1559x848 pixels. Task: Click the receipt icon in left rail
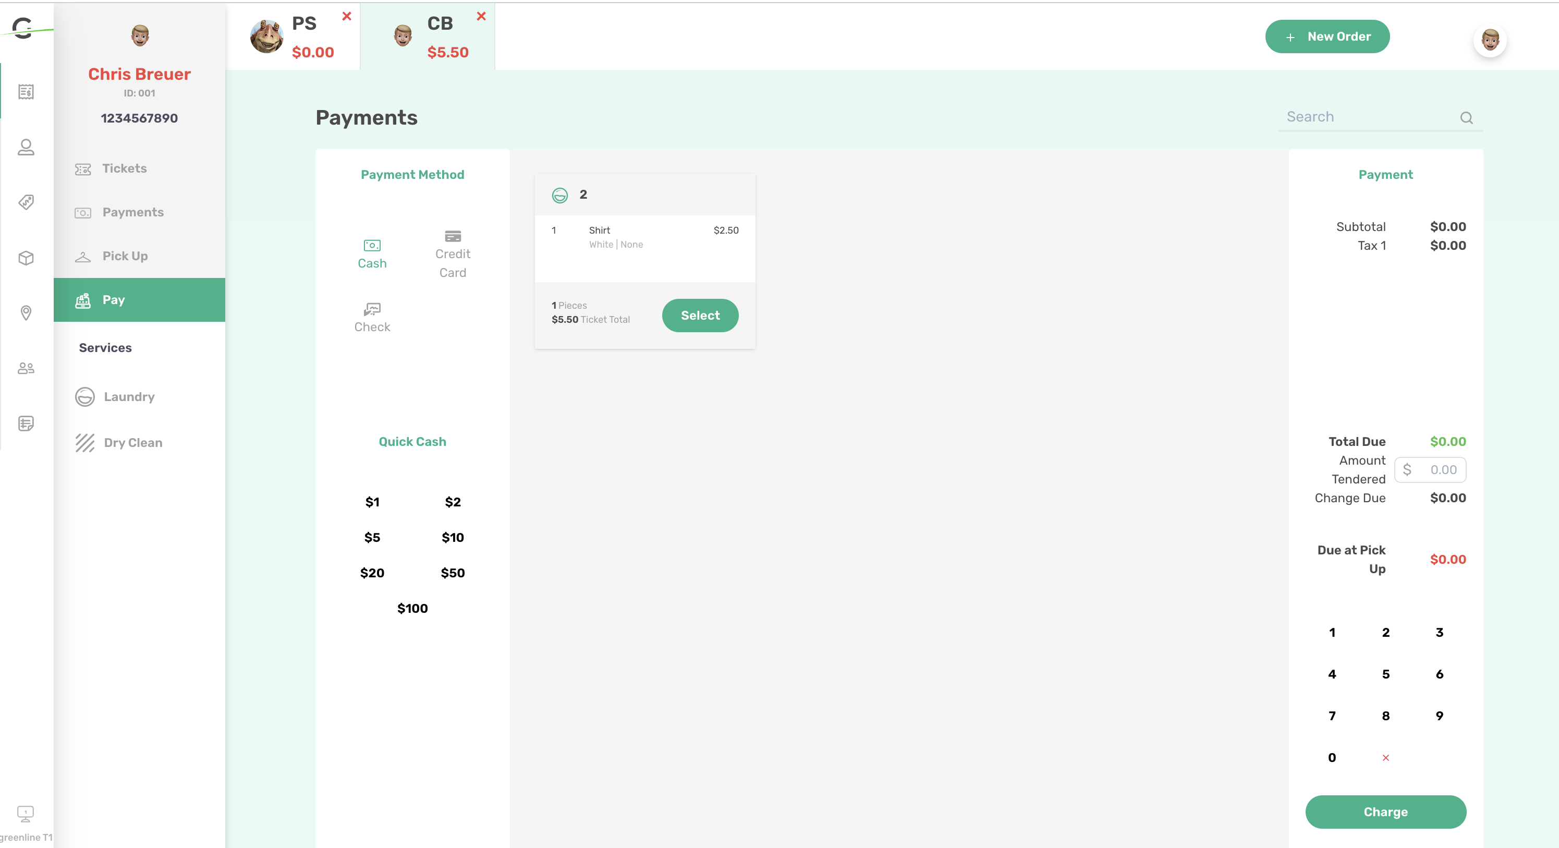coord(26,92)
